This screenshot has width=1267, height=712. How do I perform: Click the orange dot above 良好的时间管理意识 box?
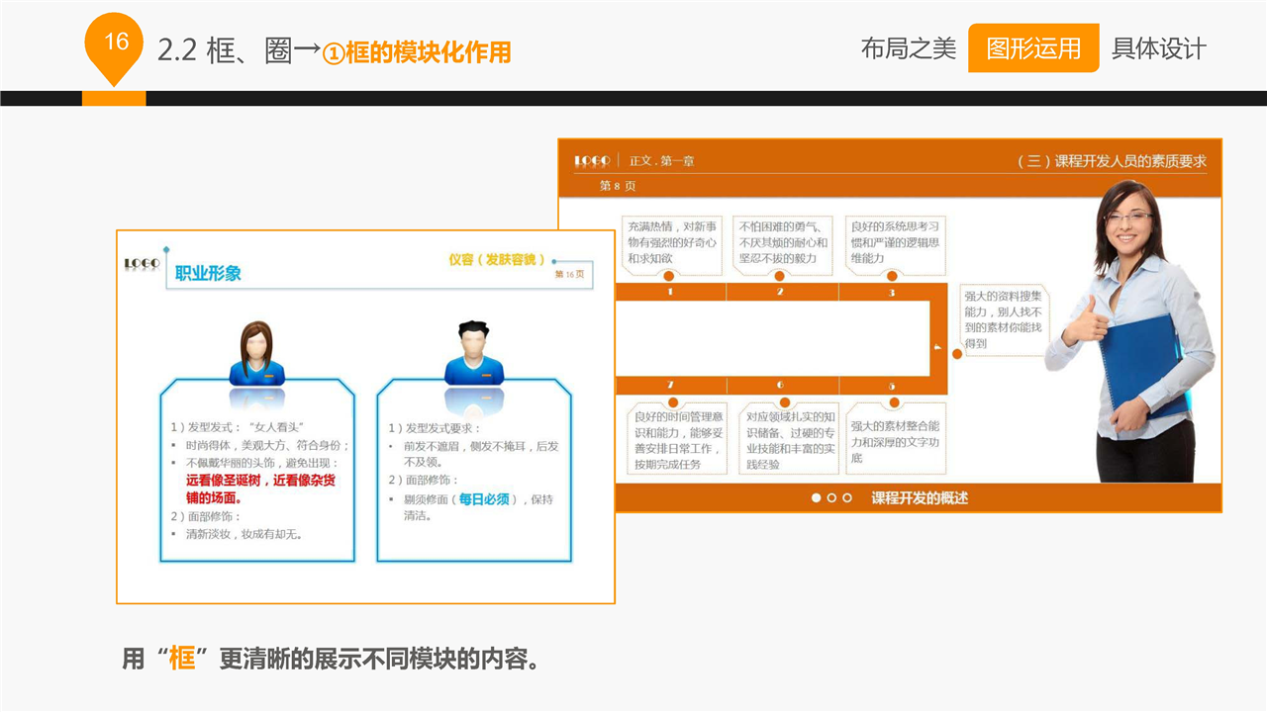[x=672, y=402]
